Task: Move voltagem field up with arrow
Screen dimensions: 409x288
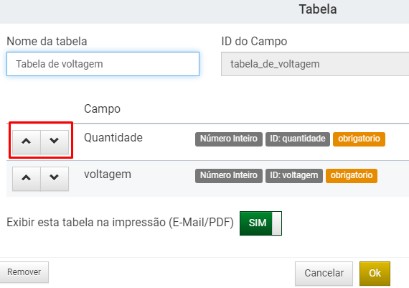Action: pyautogui.click(x=27, y=179)
